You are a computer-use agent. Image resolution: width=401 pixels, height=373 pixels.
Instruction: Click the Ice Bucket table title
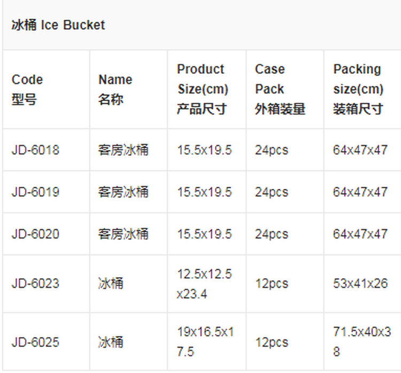pos(58,25)
